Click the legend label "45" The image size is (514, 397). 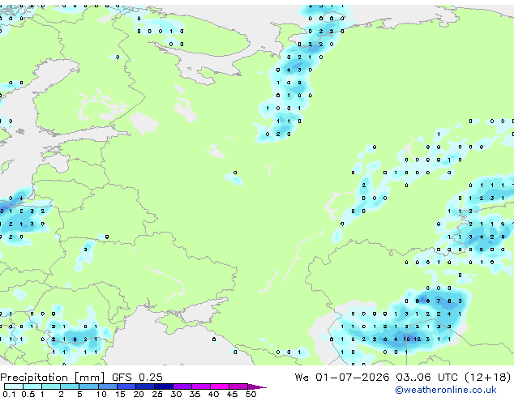pyautogui.click(x=232, y=394)
